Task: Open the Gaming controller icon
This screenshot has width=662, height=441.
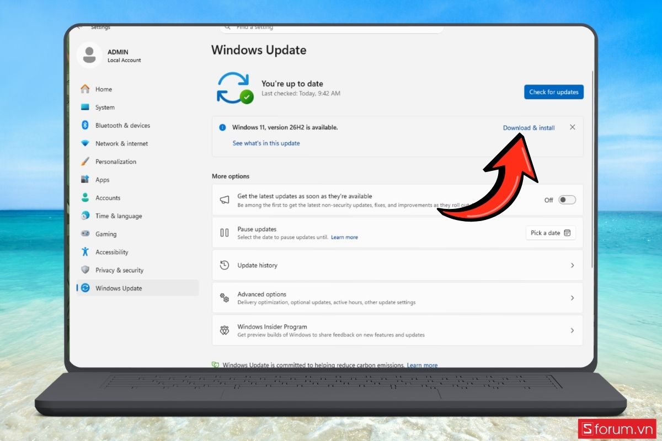Action: coord(85,234)
